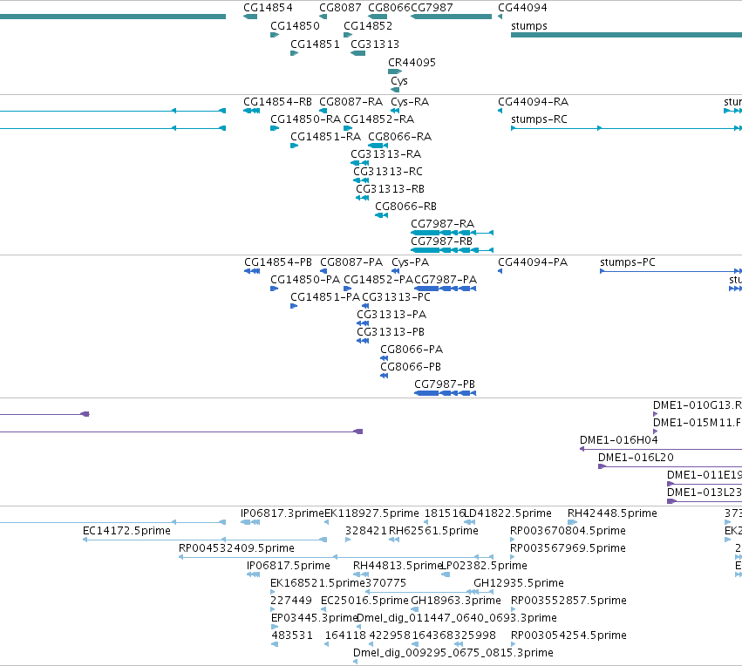
Task: Select the CG31313-RB transcript label
Action: 391,189
